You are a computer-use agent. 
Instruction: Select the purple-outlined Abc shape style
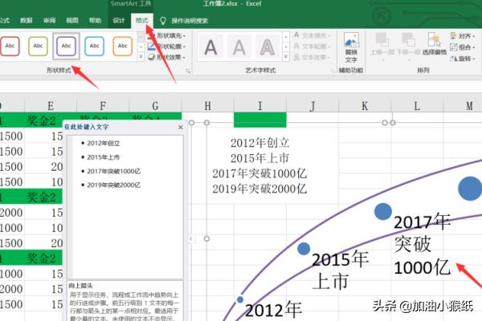pos(66,46)
